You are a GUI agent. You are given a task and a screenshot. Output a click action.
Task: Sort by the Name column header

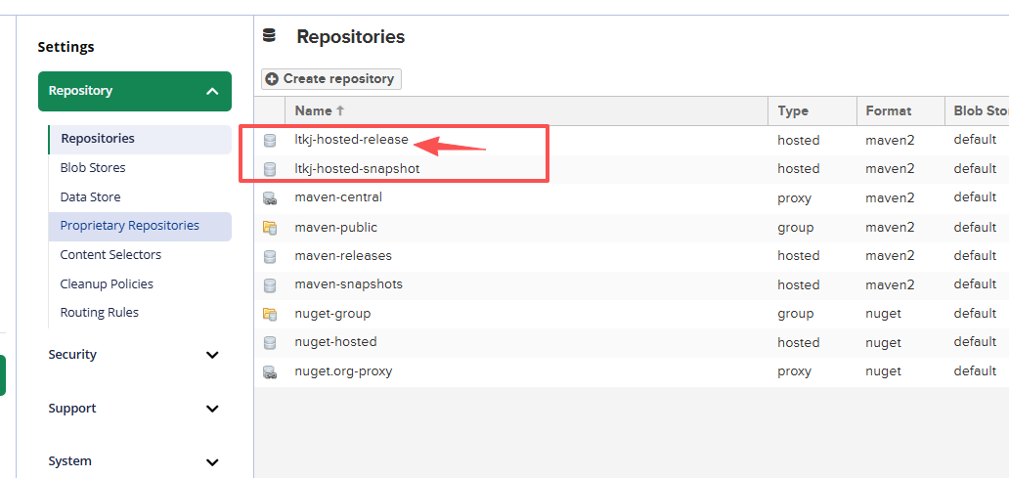[x=527, y=111]
